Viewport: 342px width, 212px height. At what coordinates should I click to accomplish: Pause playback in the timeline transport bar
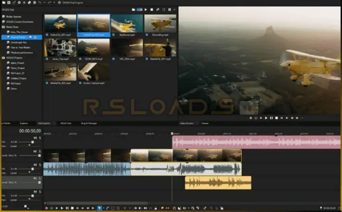[x=67, y=208]
